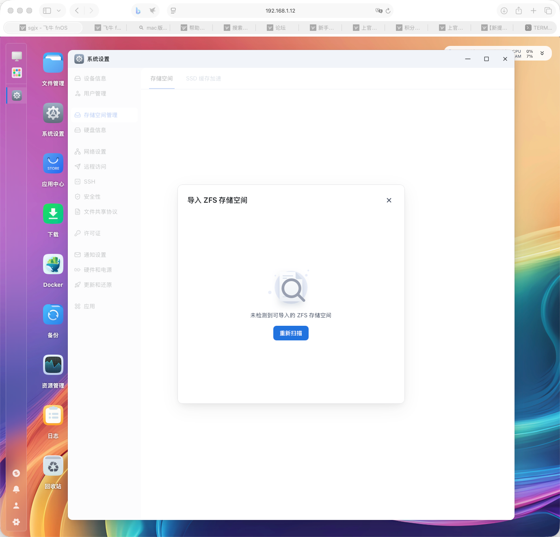Image resolution: width=560 pixels, height=537 pixels.
Task: Expand the CPU/RAM status widget chevron
Action: [x=542, y=53]
